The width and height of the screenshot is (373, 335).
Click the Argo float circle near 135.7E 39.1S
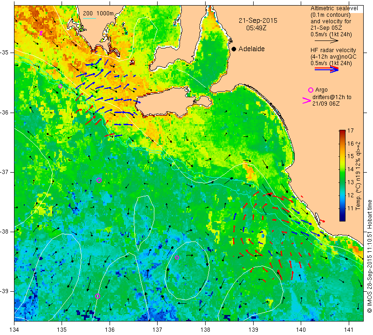coord(97,296)
